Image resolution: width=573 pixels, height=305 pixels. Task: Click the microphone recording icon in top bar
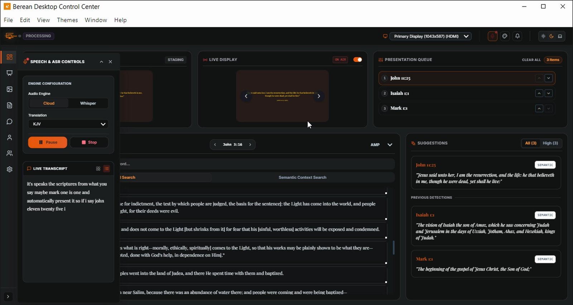492,36
